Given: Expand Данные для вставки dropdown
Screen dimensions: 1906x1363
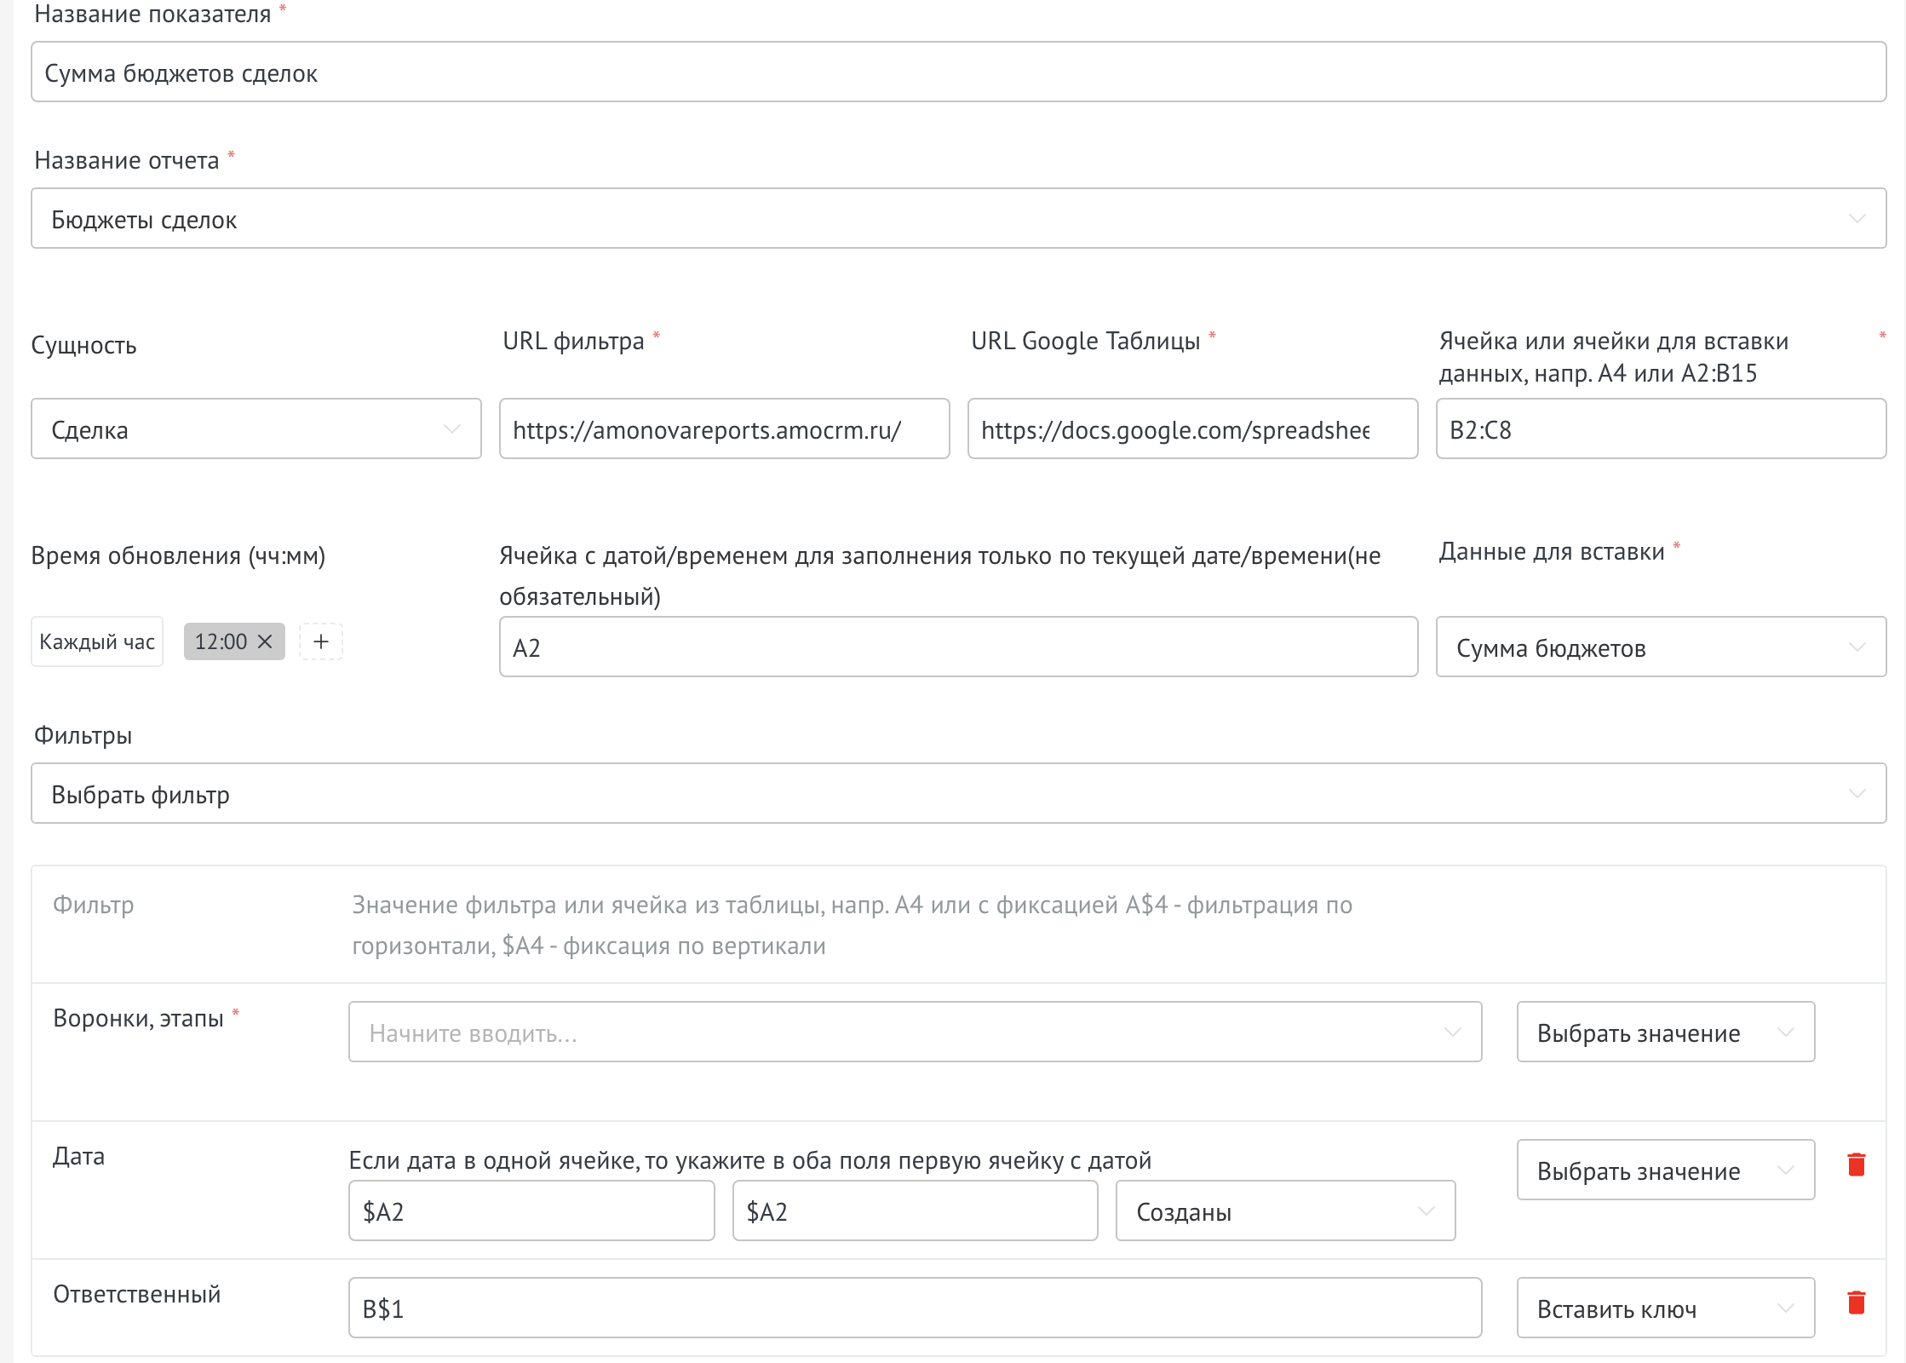Looking at the screenshot, I should tap(1661, 647).
